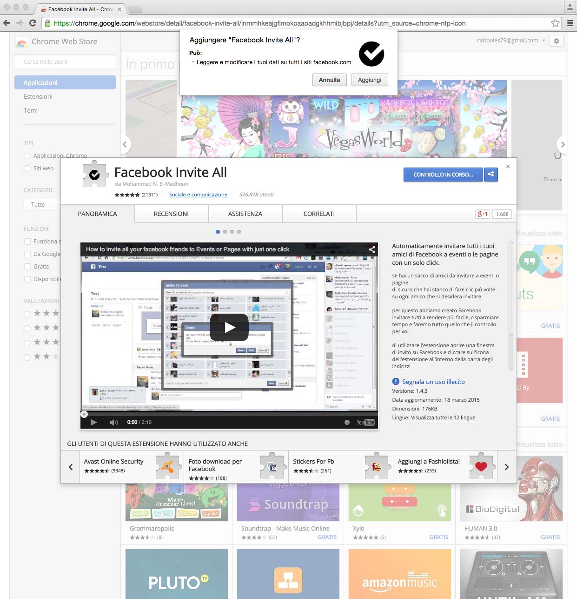Click Foto download per Facebook icon

272,466
